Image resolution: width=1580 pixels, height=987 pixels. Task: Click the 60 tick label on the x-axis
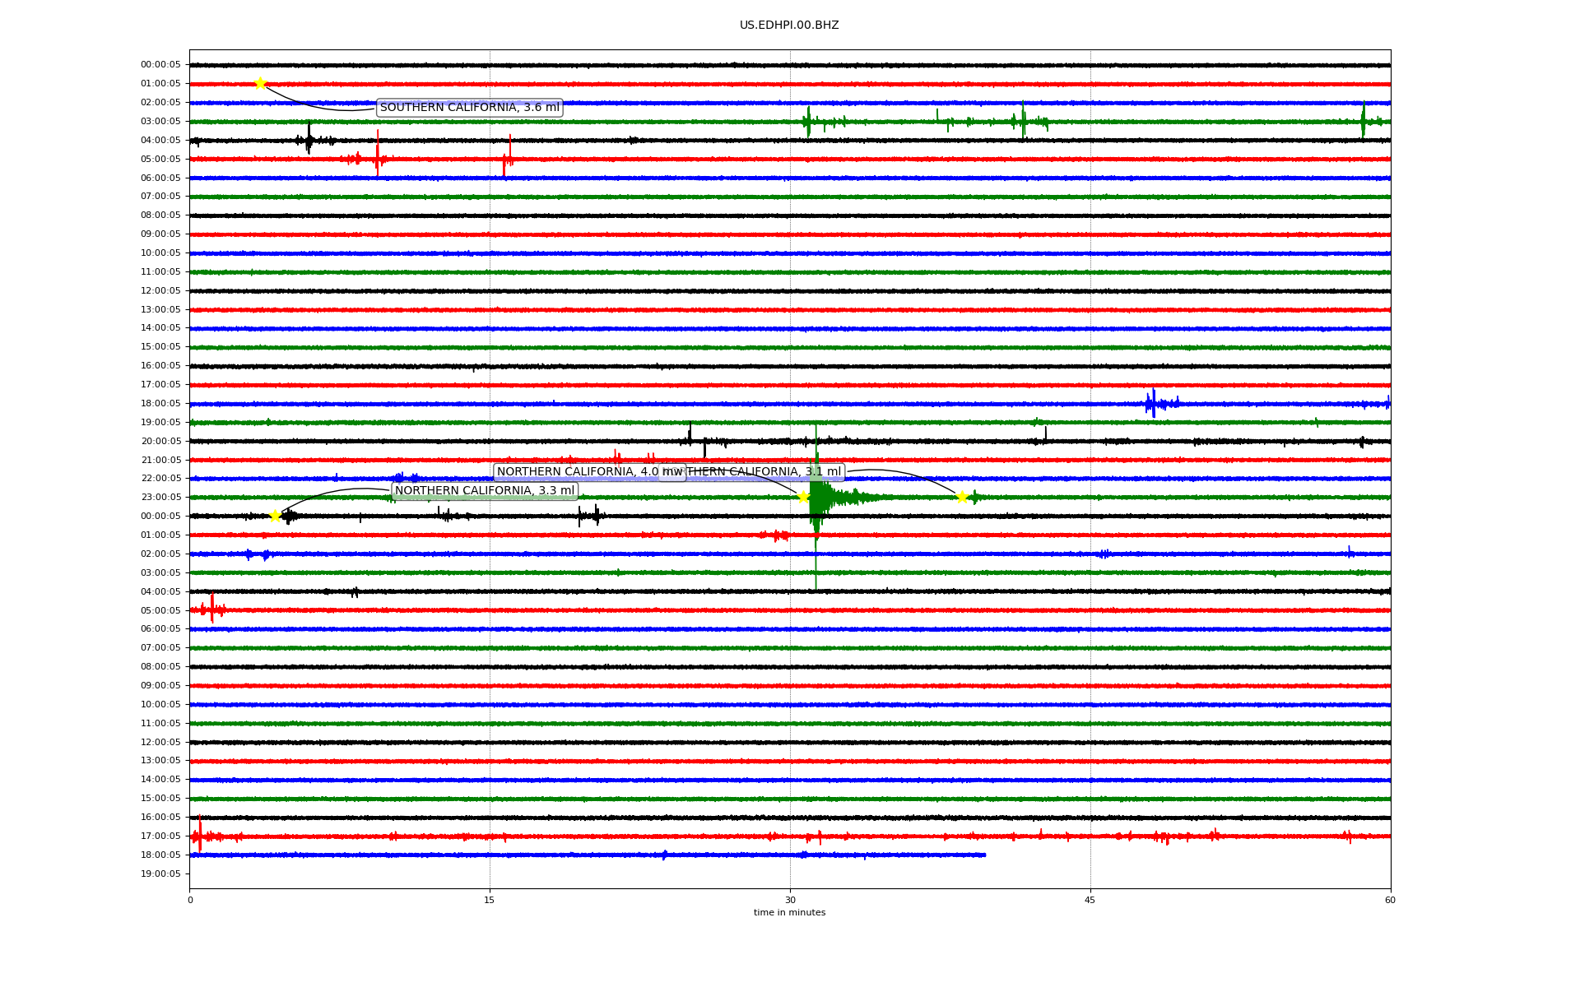1390,900
